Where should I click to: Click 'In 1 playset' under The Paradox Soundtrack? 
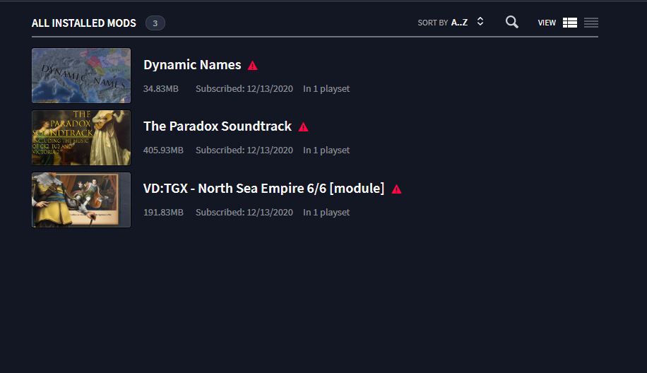click(326, 150)
